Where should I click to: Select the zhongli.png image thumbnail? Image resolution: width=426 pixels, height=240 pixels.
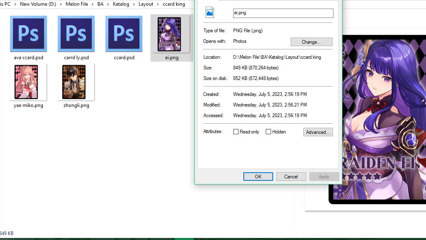pos(74,82)
